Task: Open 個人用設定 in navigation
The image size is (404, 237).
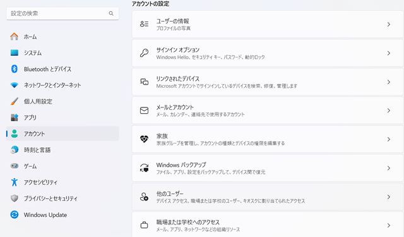Action: pos(62,101)
